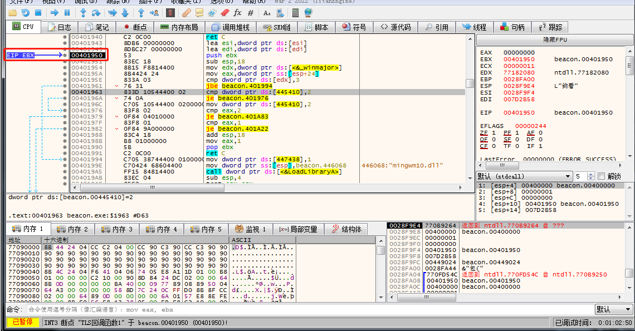
Task: Open the 内存布局 memory map tab
Action: coord(179,27)
